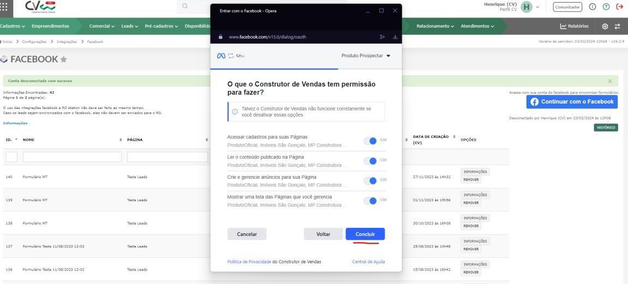Viewport: 628px width, 284px height.
Task: Sort table by PÁGINA column arrows
Action: 207,140
